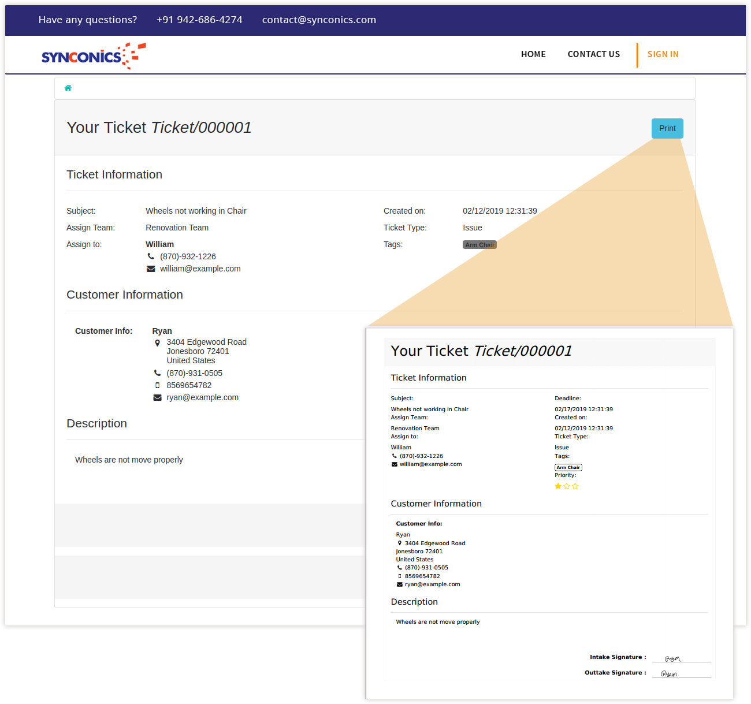The image size is (751, 704).
Task: Click the william@example.com email address
Action: pyautogui.click(x=200, y=269)
